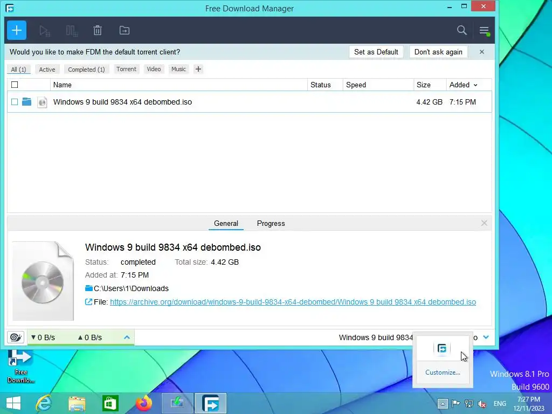This screenshot has height=414, width=552.
Task: Click the muted volume tray icon
Action: 482,404
